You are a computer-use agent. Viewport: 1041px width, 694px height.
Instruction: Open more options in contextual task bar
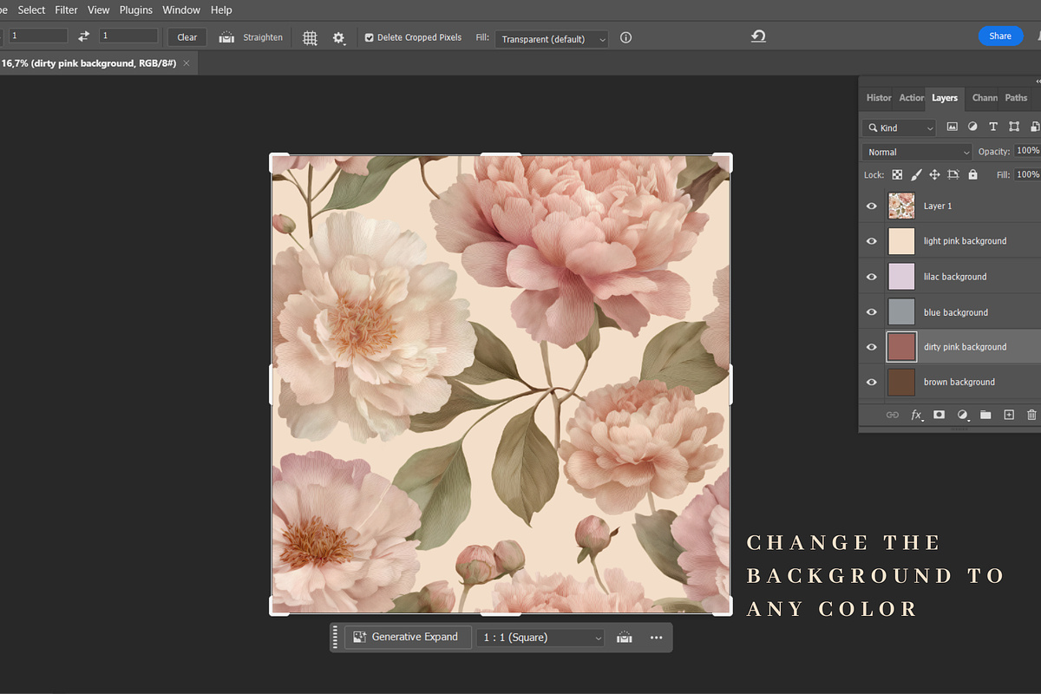tap(656, 638)
